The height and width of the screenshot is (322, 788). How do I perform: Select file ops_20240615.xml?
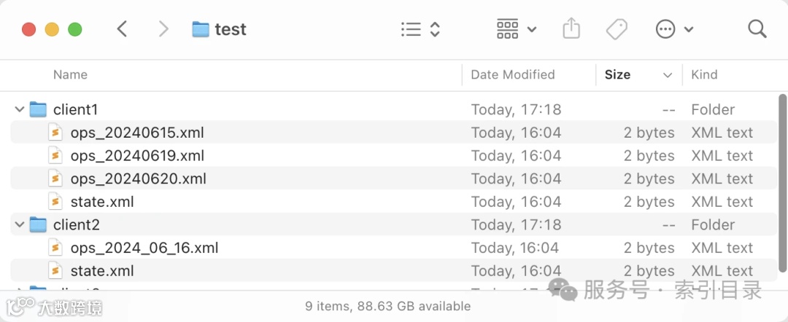click(136, 133)
